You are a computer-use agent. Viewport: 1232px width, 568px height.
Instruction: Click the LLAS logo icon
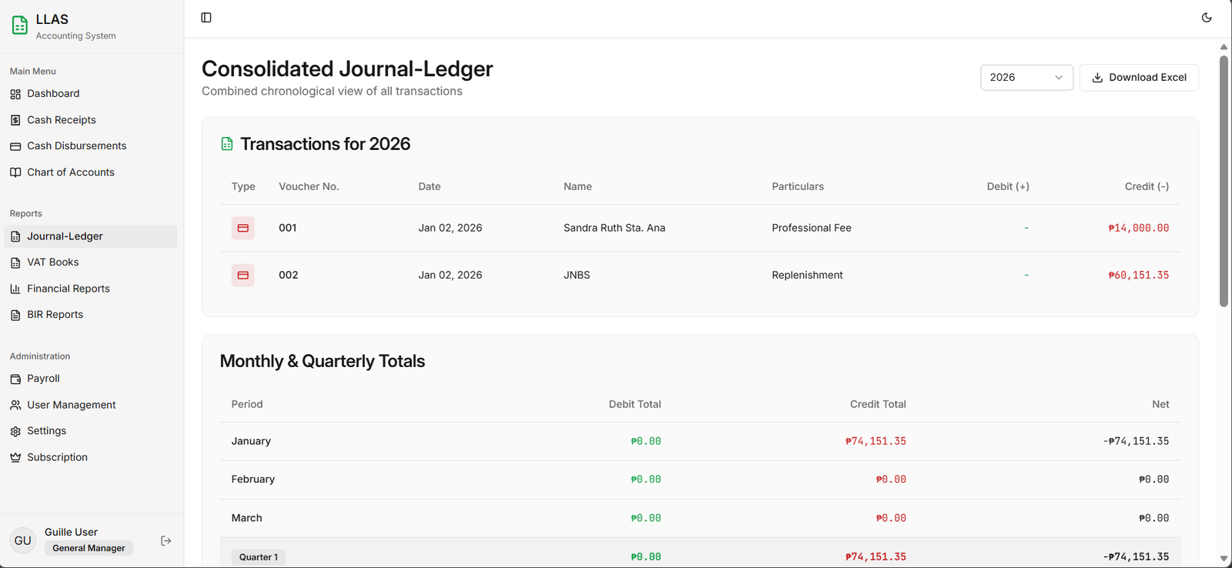pos(20,26)
